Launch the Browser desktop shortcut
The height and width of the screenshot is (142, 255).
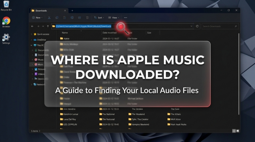click(6, 22)
